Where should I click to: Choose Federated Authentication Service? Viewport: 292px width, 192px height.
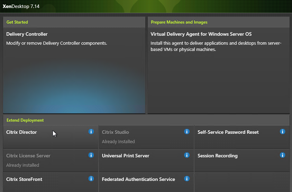tap(146, 182)
